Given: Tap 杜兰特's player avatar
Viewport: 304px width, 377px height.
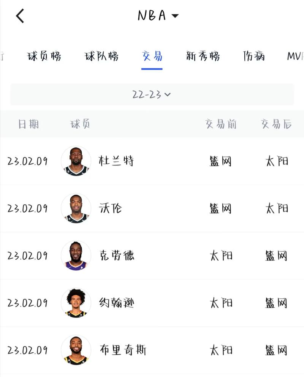Looking at the screenshot, I should pos(76,161).
